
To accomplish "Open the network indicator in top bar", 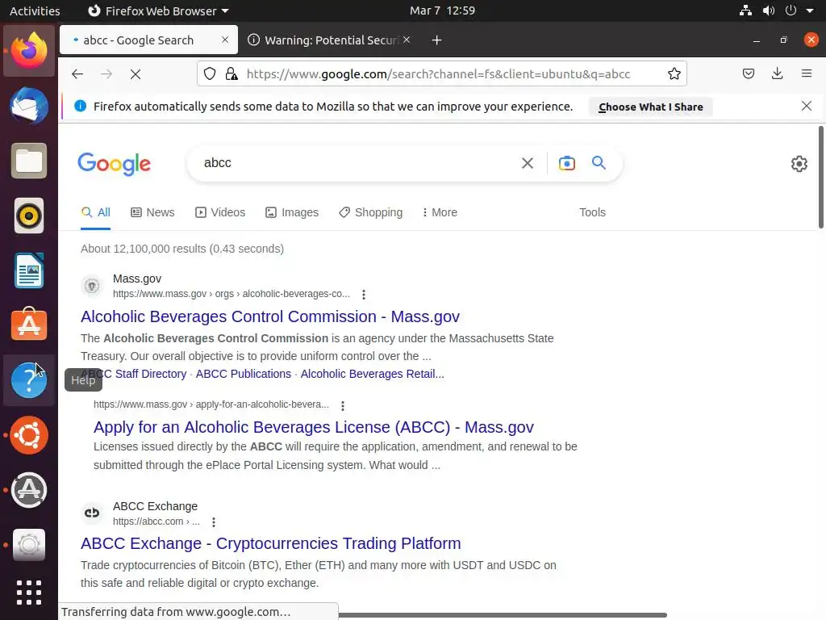I will click(745, 10).
